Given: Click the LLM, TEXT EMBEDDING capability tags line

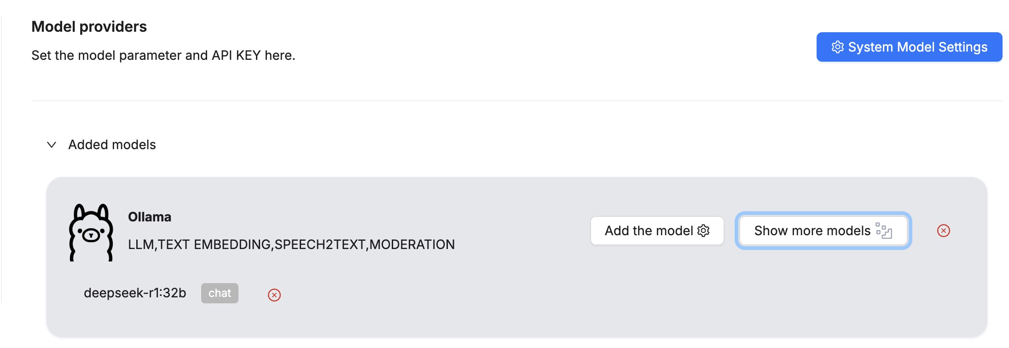Looking at the screenshot, I should (x=291, y=244).
